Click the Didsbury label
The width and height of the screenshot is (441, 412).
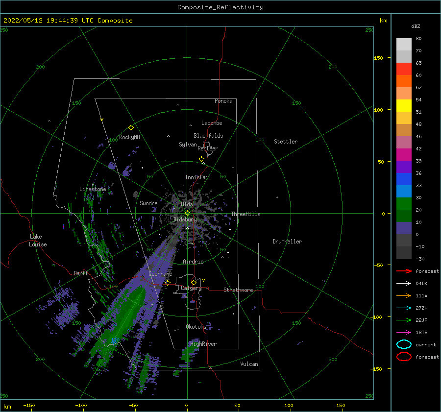(185, 219)
